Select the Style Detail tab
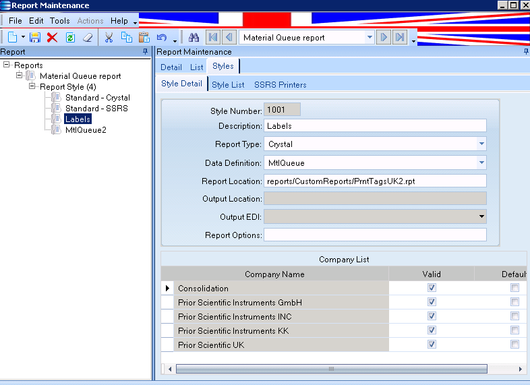530x385 pixels. 181,84
